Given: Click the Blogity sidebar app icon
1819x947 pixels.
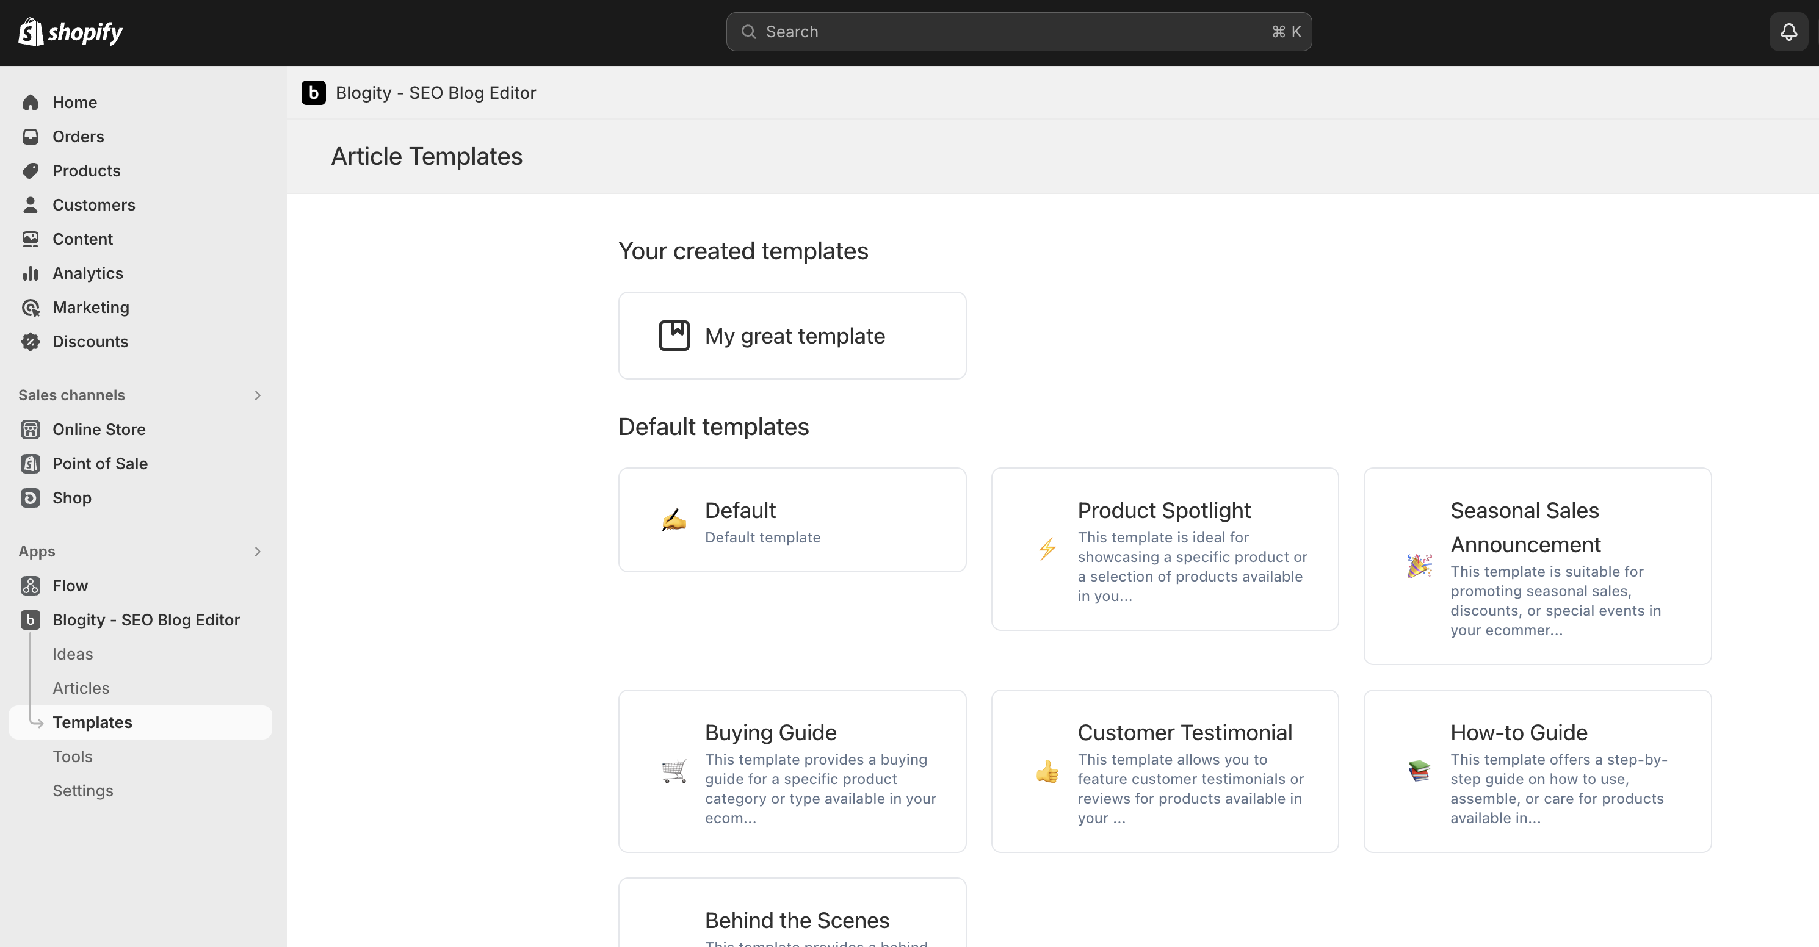Looking at the screenshot, I should (x=31, y=619).
